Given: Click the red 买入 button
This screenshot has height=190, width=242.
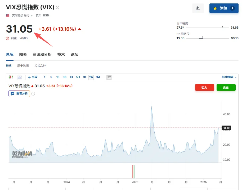Looking at the screenshot, I should click(x=204, y=87).
